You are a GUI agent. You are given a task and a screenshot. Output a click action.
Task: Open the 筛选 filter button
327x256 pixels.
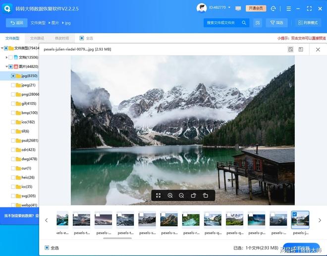click(276, 23)
